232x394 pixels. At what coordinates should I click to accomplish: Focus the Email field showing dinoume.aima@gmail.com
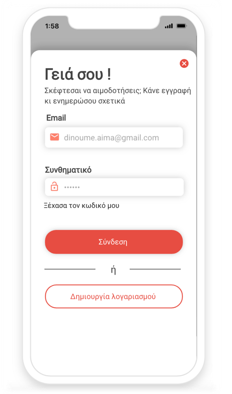tap(114, 138)
